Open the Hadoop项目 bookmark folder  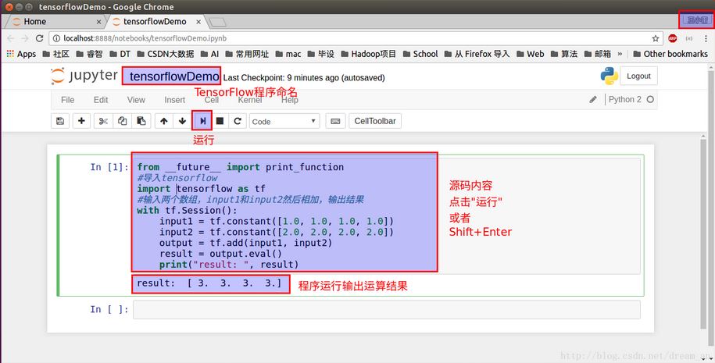pyautogui.click(x=369, y=54)
